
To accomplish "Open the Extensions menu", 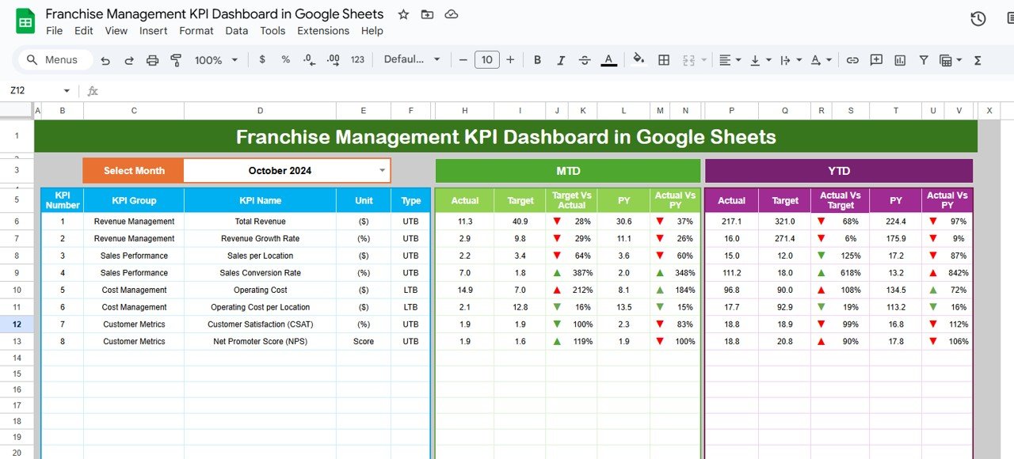I will tap(323, 31).
